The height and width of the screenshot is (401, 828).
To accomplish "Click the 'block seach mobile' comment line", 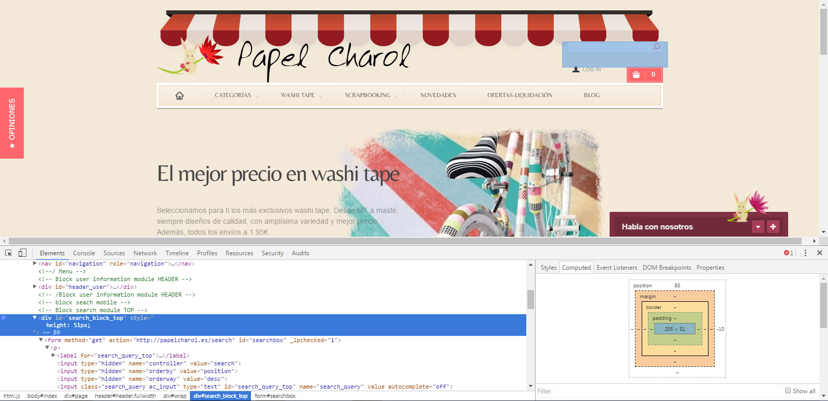I will [84, 302].
